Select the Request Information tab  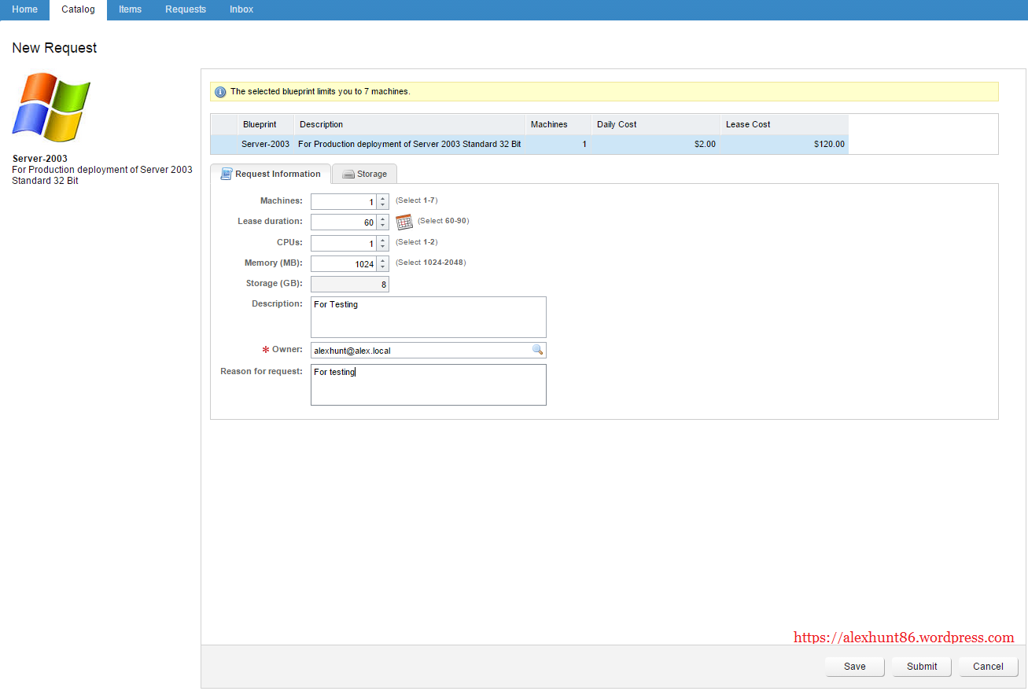271,174
